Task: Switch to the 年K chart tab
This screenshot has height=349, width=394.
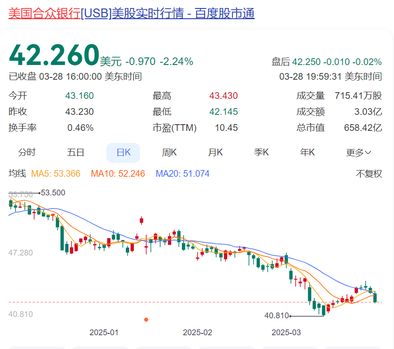Action: point(307,153)
